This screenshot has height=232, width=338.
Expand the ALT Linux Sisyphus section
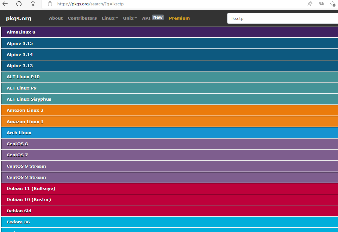[170, 99]
